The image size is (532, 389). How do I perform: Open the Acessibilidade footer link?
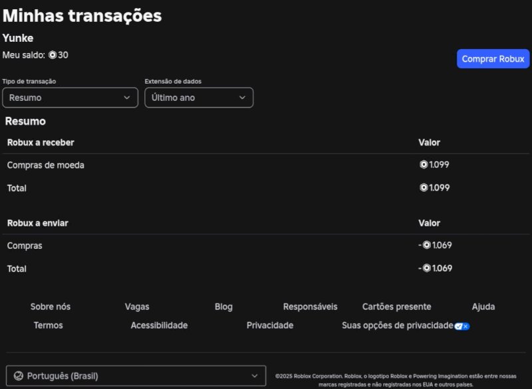[x=159, y=325]
